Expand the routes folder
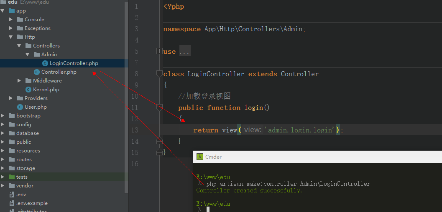442x212 pixels. [3, 160]
